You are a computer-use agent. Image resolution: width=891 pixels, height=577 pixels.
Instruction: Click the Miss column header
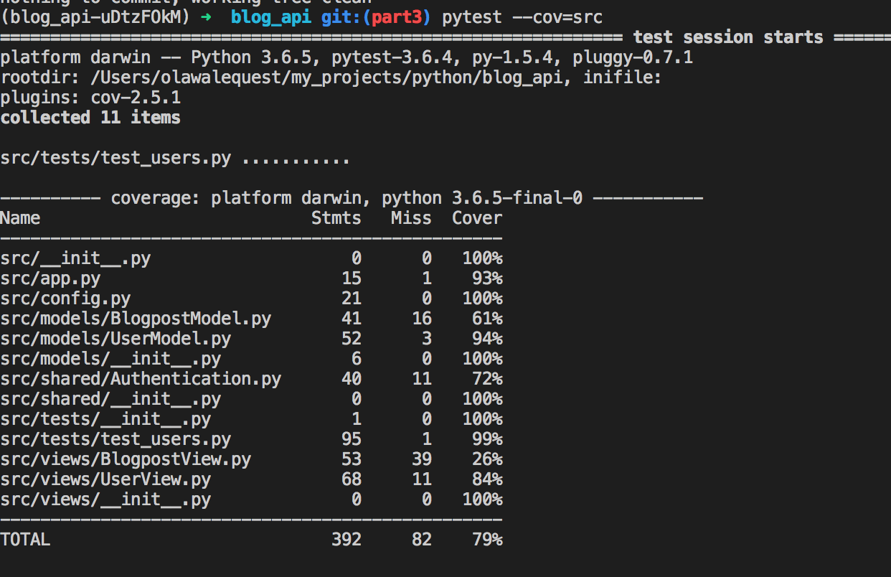411,218
